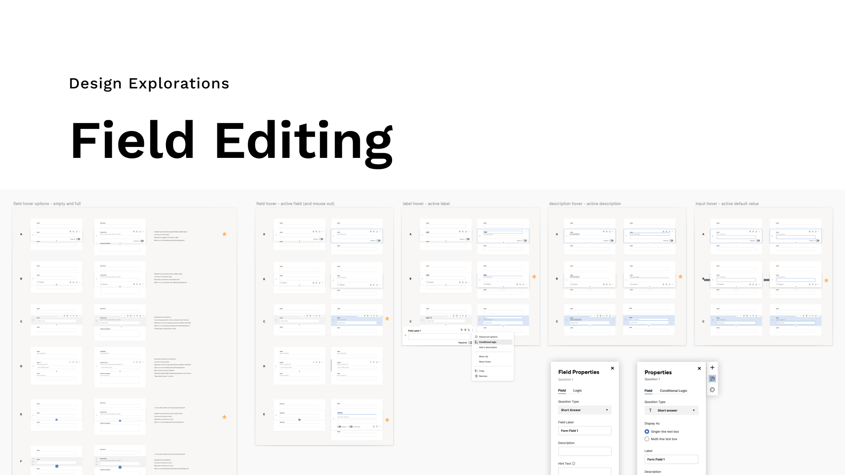The width and height of the screenshot is (845, 475).
Task: Select Advanced options in the context menu
Action: coord(488,337)
